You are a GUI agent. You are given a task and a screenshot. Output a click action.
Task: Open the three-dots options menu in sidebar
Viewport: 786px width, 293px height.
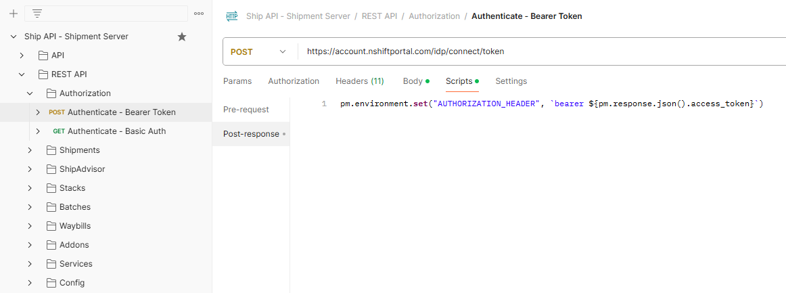(x=199, y=14)
